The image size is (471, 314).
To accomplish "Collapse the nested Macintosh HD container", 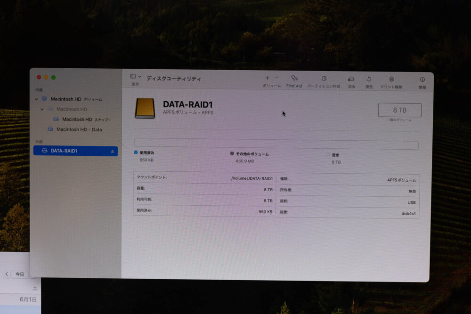I will (42, 109).
